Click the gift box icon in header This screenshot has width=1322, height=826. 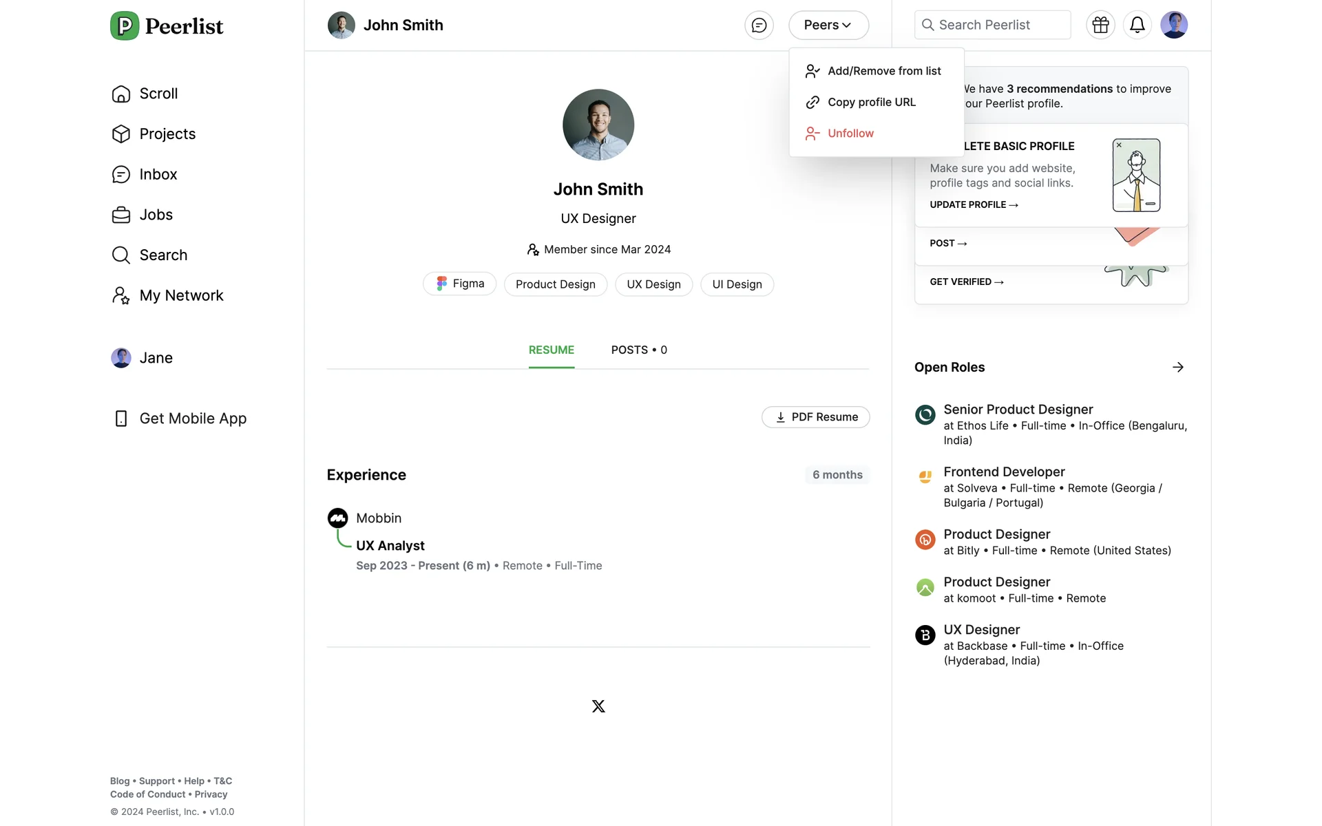[1100, 25]
